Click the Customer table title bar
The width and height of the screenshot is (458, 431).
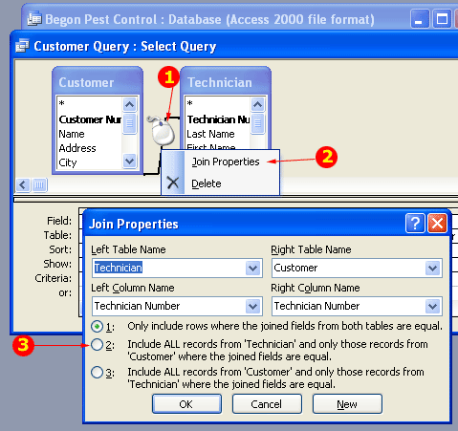point(98,82)
